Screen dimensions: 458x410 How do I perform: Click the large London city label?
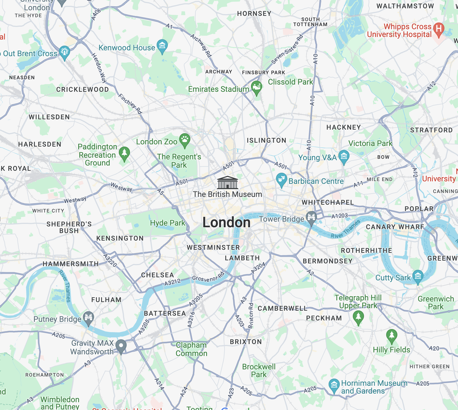point(226,223)
